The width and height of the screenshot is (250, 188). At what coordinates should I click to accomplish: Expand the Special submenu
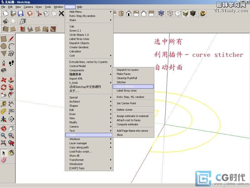click(x=89, y=97)
